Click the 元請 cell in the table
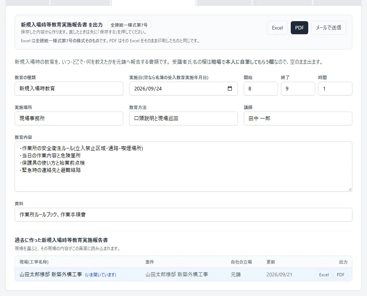 236,274
